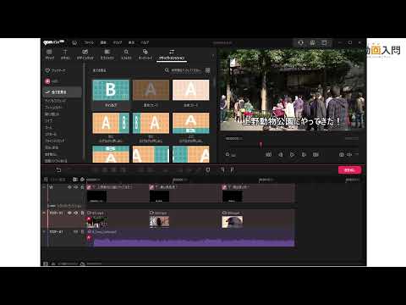Click the zoom magnifier icon below the preview
This screenshot has width=406, height=305.
pos(228,154)
